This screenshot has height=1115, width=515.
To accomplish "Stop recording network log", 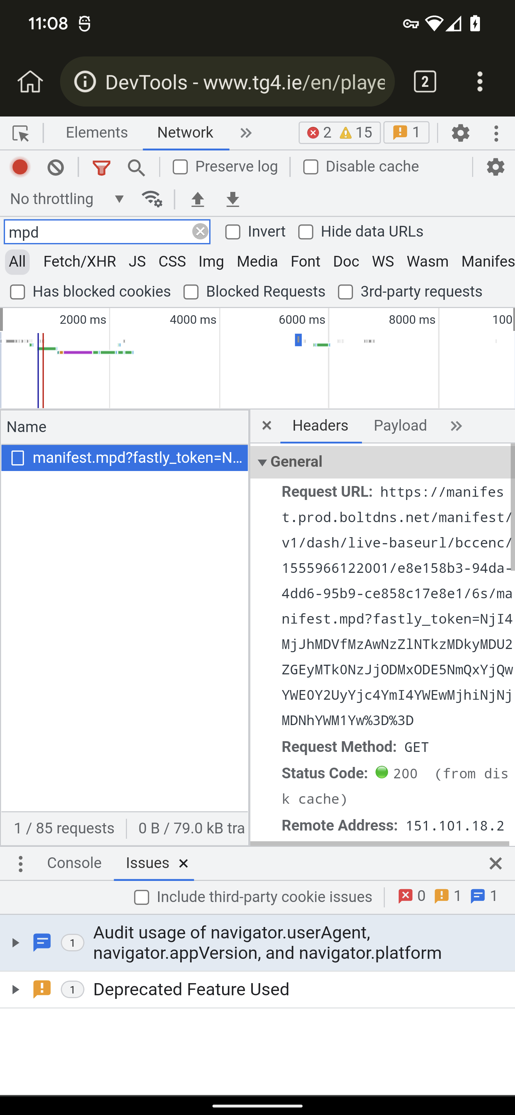I will tap(20, 167).
